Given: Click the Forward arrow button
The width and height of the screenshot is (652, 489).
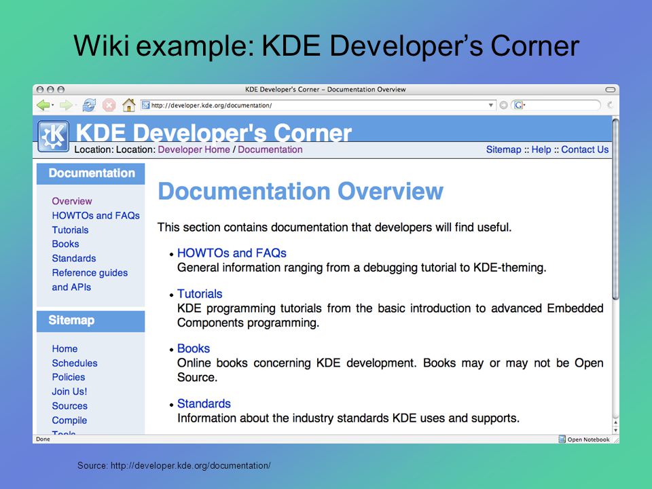Looking at the screenshot, I should coord(66,105).
